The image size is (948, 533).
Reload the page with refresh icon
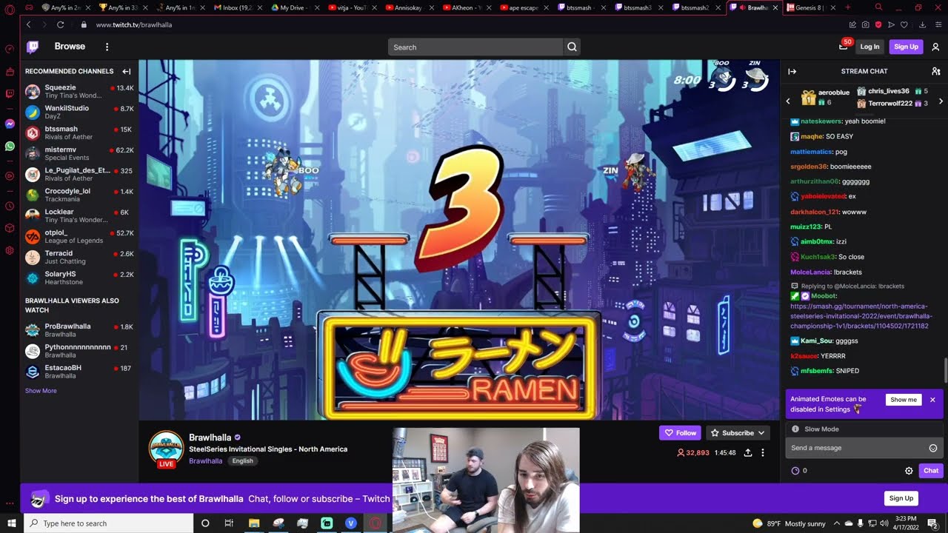tap(60, 24)
